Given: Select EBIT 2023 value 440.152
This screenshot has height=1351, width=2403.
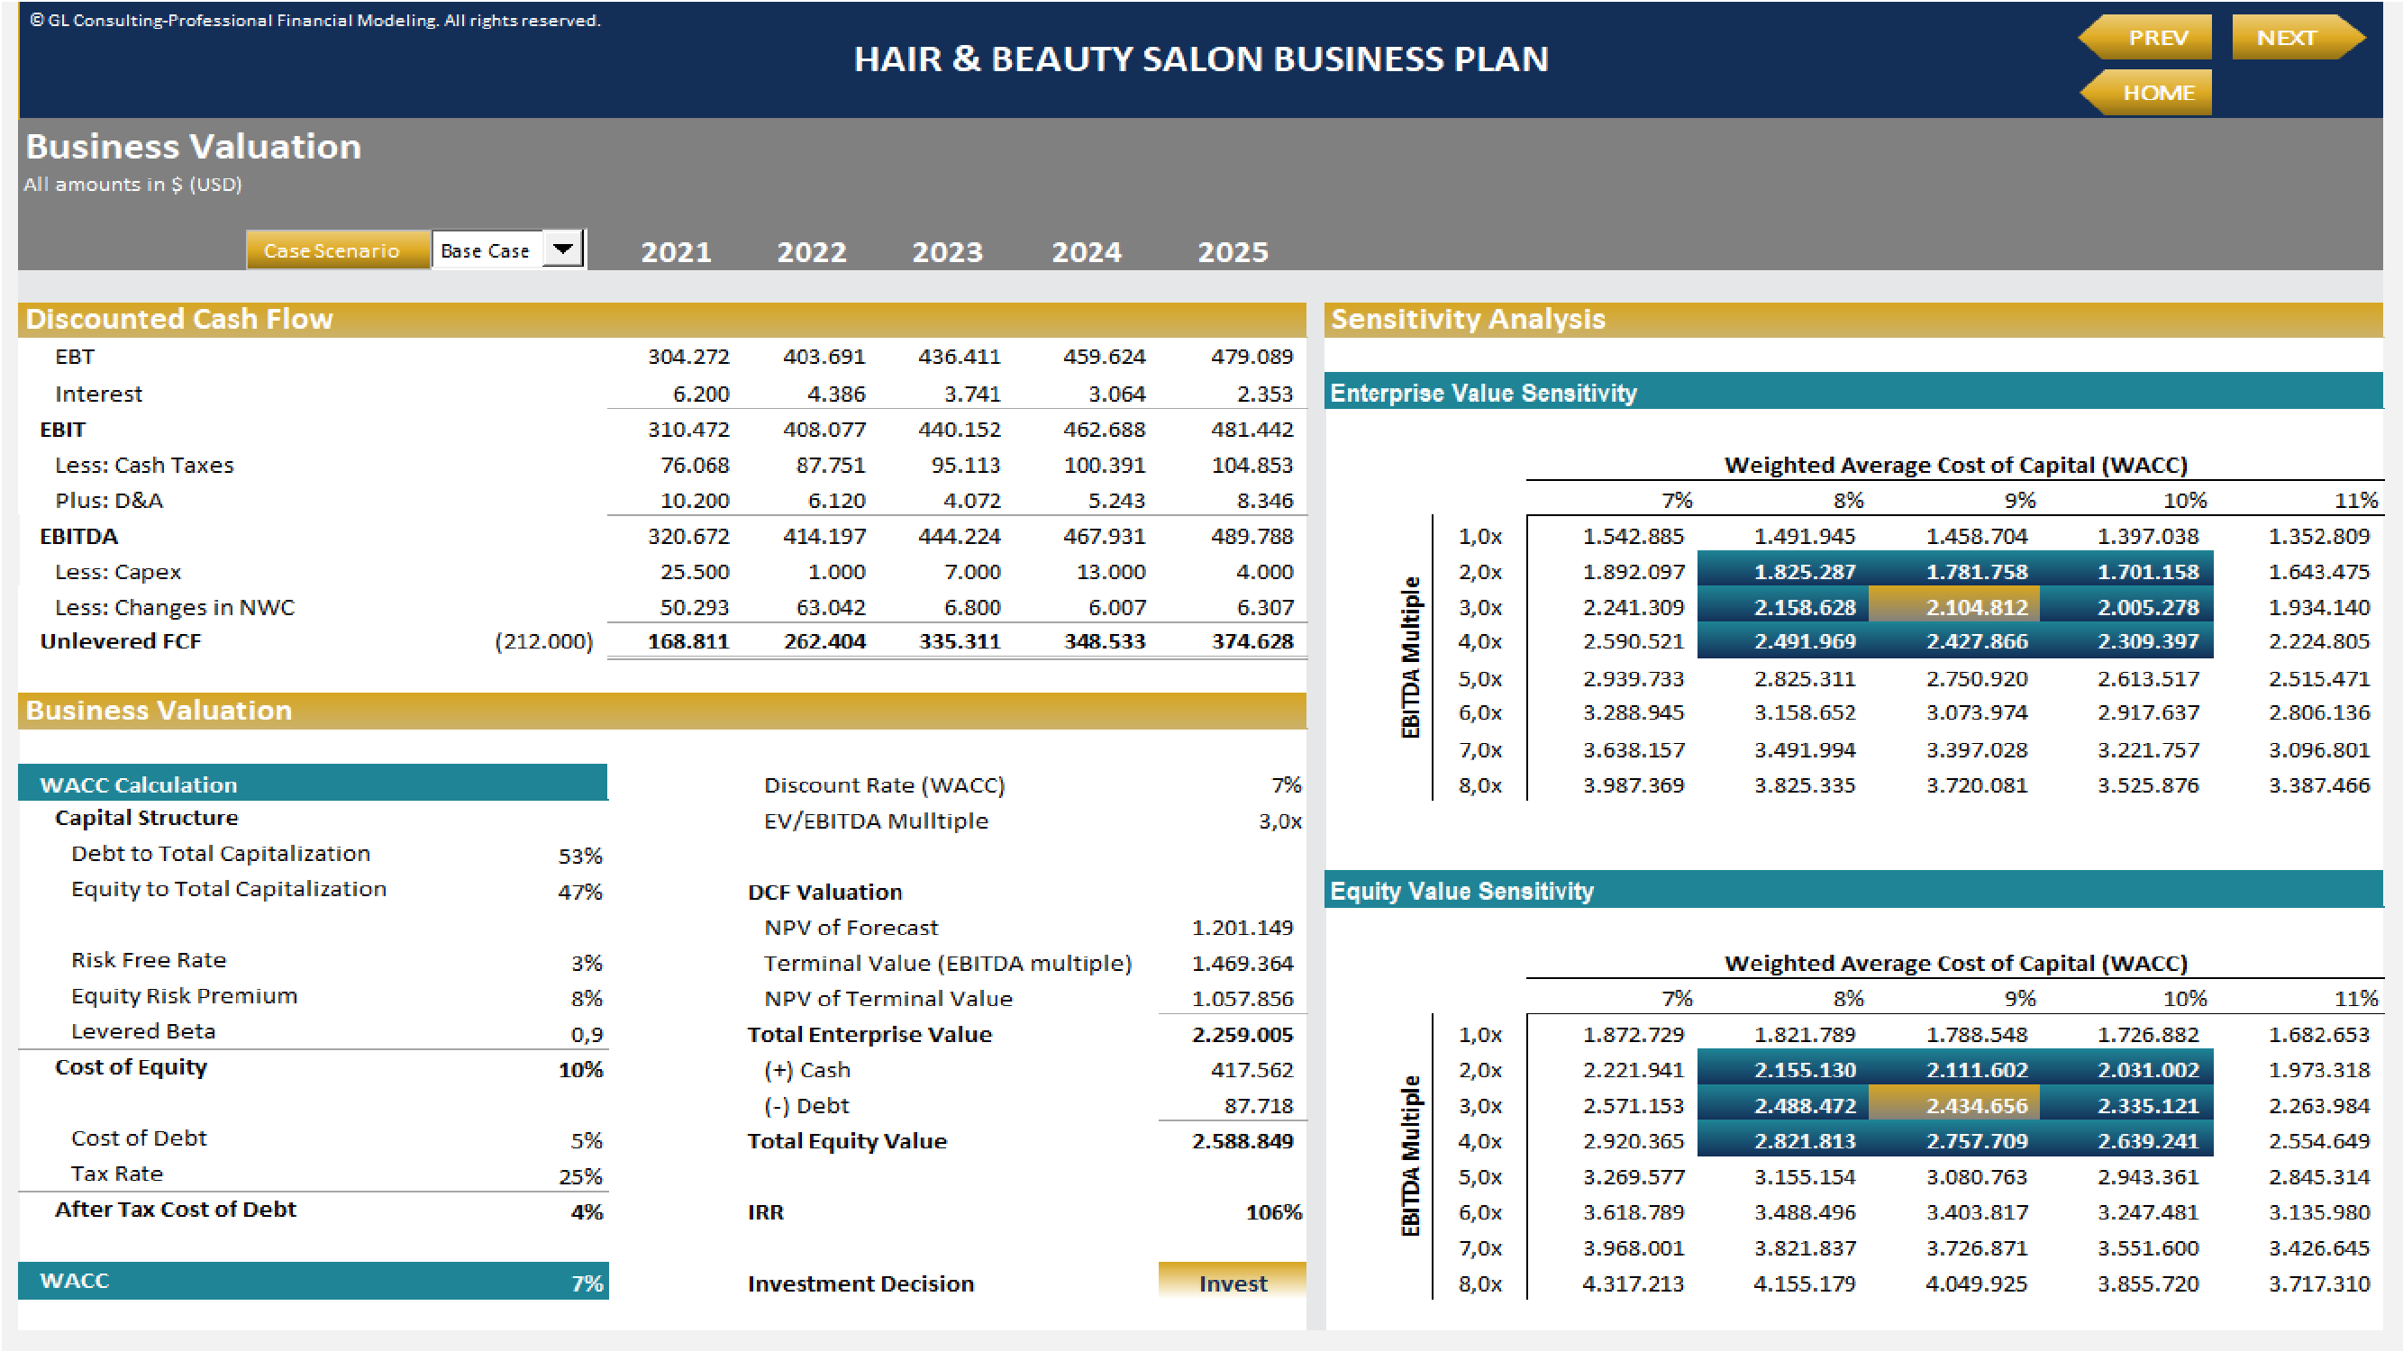Looking at the screenshot, I should (959, 429).
